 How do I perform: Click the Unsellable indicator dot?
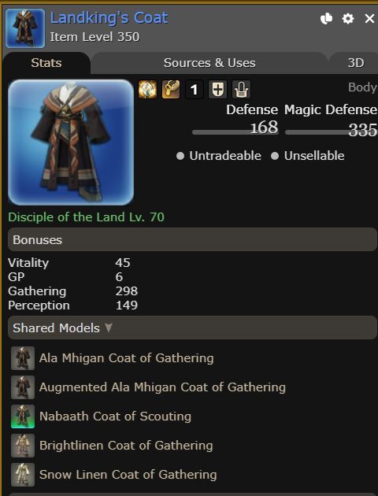tap(275, 156)
